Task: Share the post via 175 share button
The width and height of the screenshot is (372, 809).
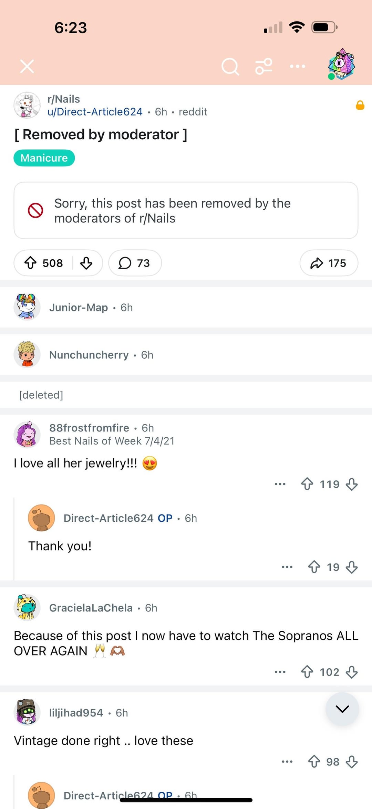Action: click(x=329, y=263)
